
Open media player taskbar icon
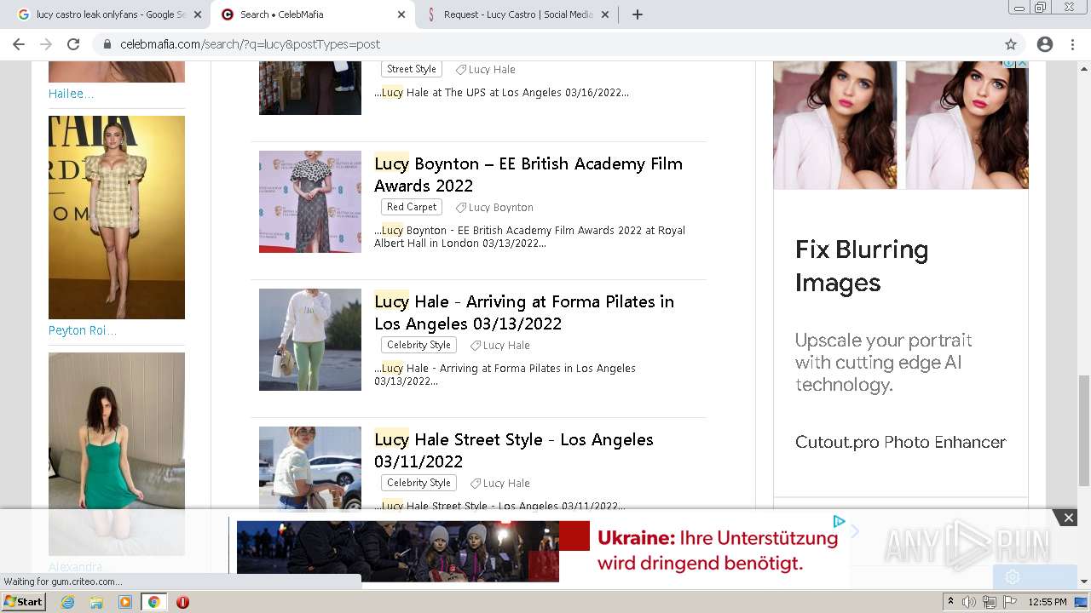point(125,602)
